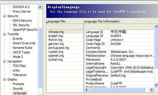Click info table horizontal scrollbar thumb

click(117, 90)
